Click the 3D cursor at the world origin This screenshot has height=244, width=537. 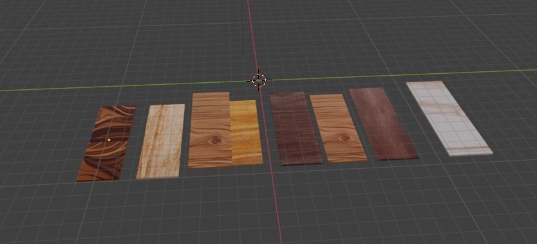coord(259,80)
